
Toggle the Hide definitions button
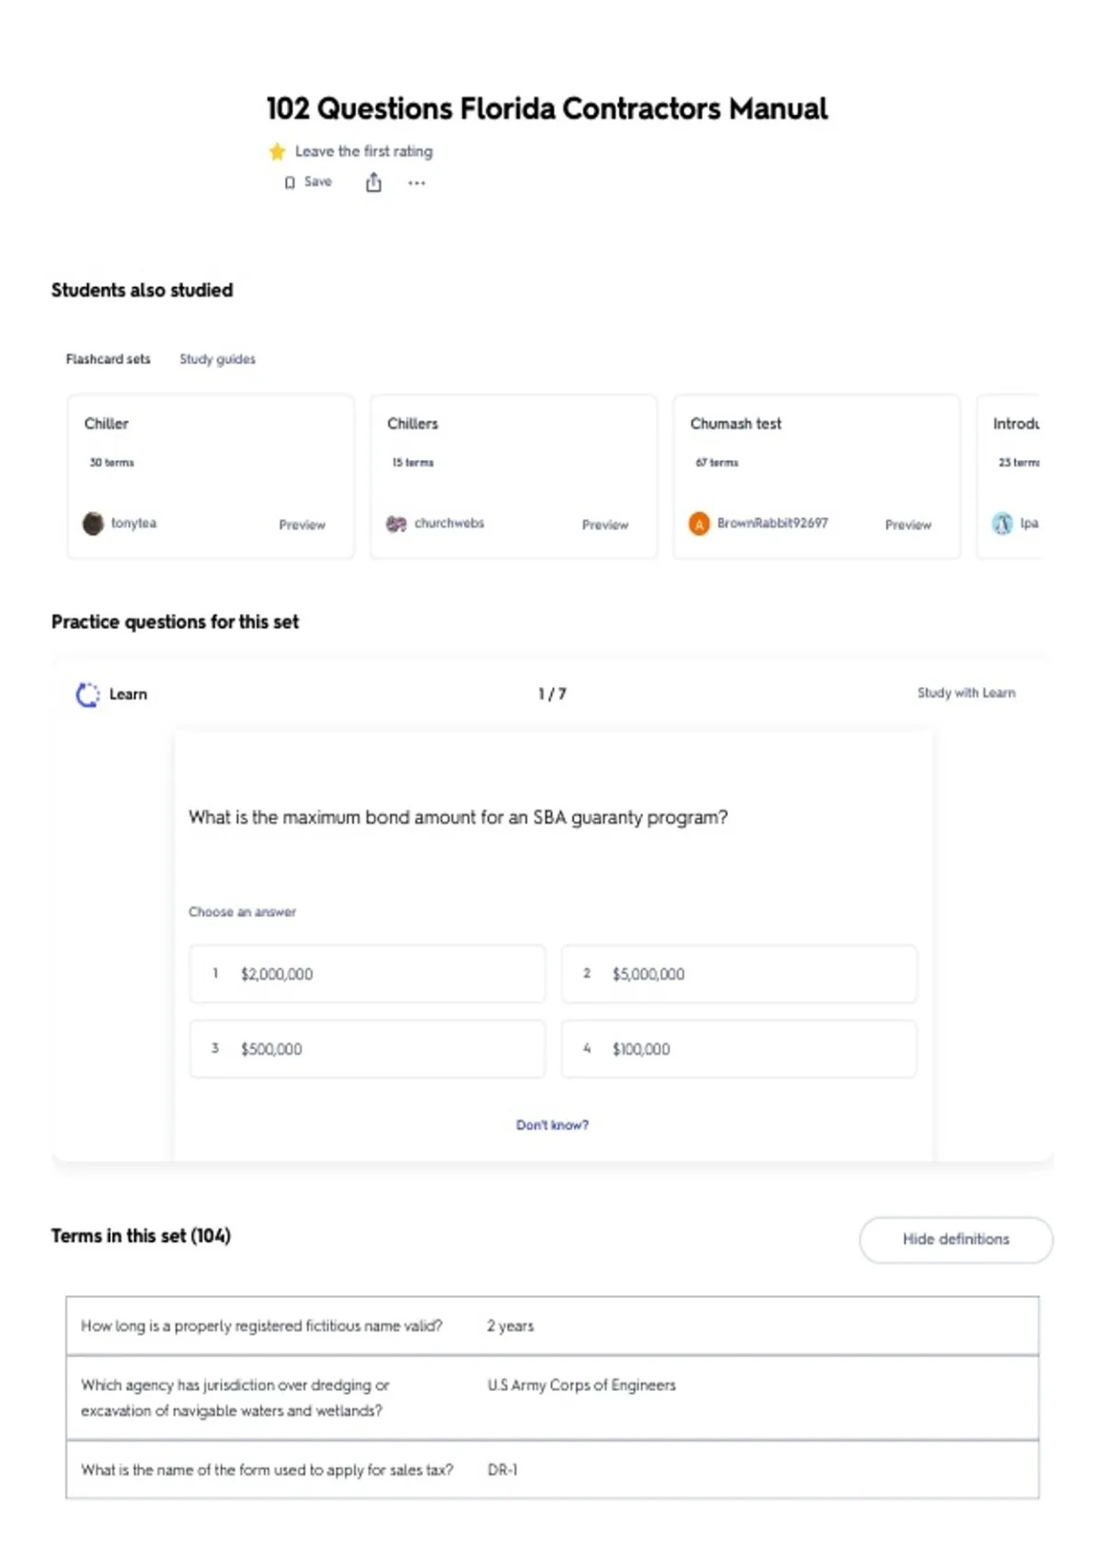[x=956, y=1239]
